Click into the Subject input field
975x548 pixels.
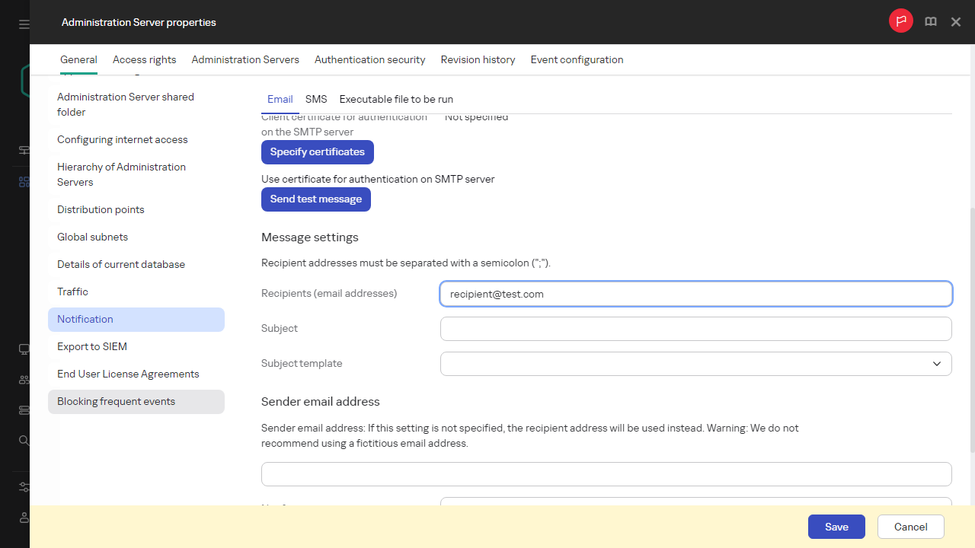(x=695, y=329)
